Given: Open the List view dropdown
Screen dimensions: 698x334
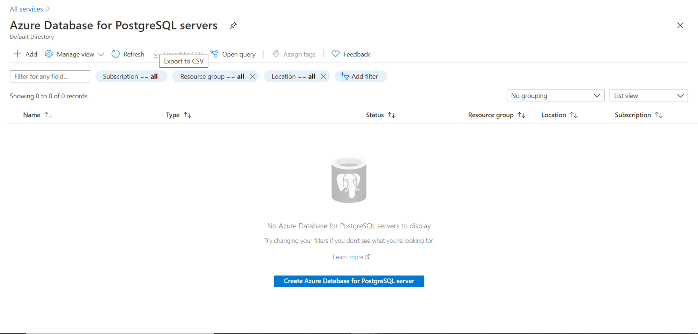Looking at the screenshot, I should point(649,96).
